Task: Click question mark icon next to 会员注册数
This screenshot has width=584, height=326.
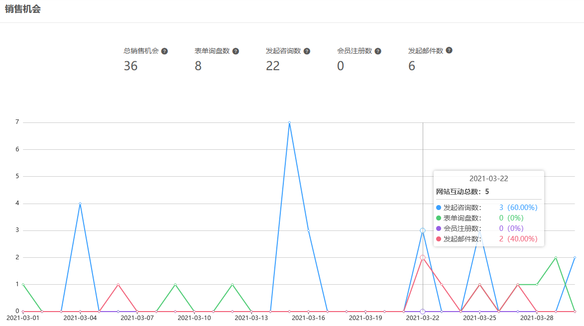Action: [378, 51]
